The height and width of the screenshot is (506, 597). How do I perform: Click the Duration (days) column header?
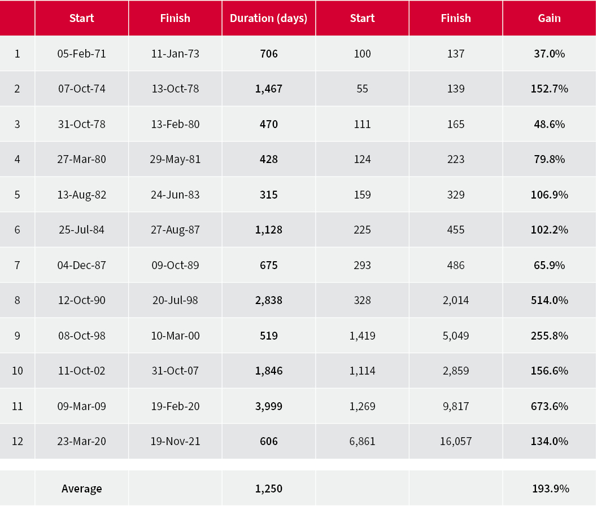click(x=268, y=18)
